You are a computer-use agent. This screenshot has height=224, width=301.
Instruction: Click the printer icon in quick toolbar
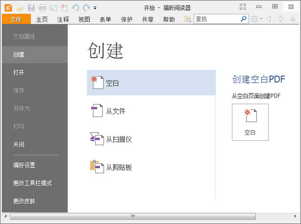42,8
